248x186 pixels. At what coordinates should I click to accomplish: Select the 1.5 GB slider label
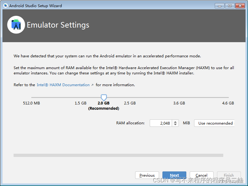81,103
